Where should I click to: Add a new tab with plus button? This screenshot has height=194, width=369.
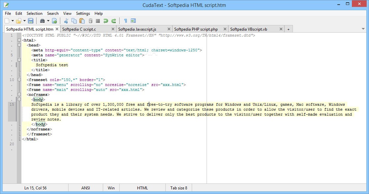tap(288, 29)
